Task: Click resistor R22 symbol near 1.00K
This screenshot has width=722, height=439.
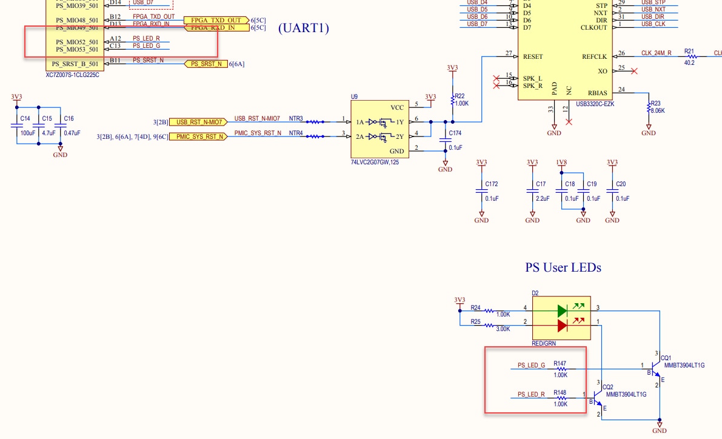Action: coord(453,100)
